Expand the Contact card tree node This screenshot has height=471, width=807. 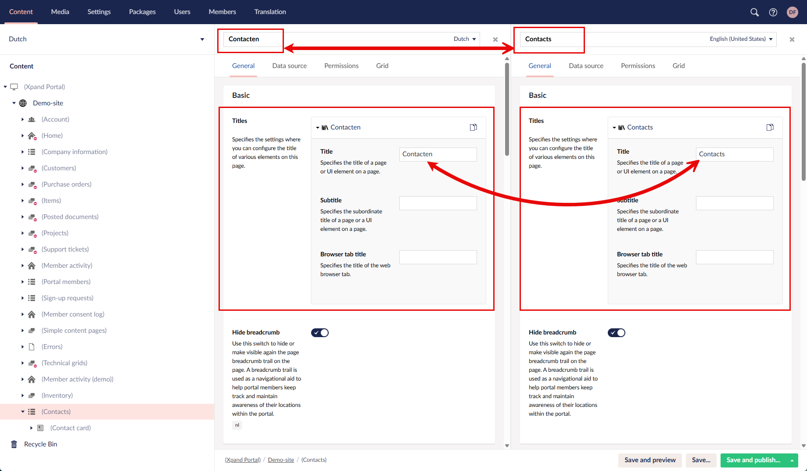[x=31, y=428]
